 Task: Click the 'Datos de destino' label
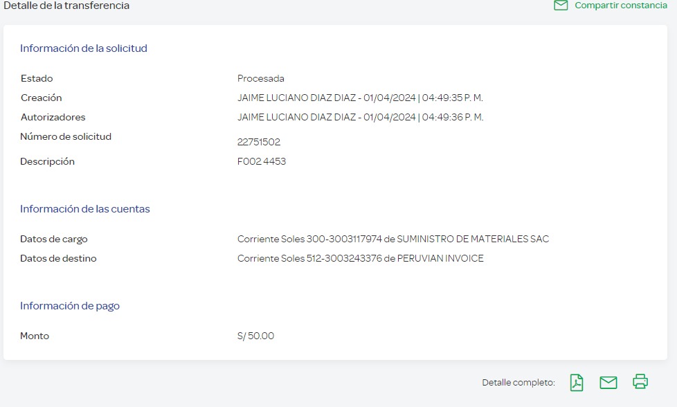click(59, 259)
